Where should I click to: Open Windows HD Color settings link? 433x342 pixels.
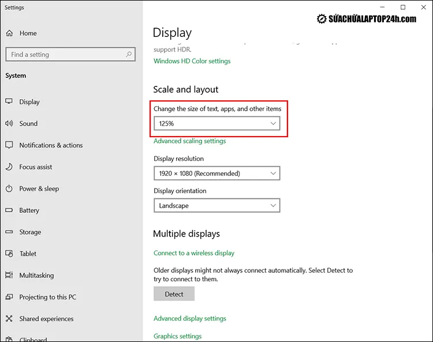[x=192, y=61]
